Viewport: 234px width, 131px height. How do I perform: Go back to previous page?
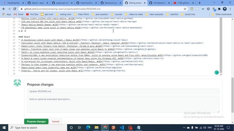tap(4, 9)
